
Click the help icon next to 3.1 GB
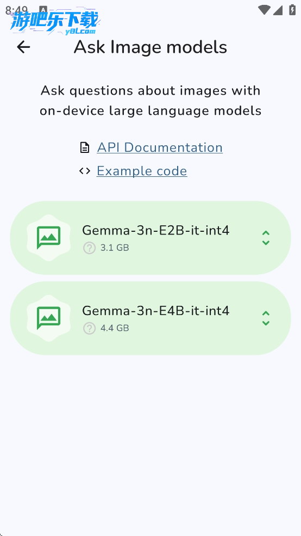tap(90, 248)
